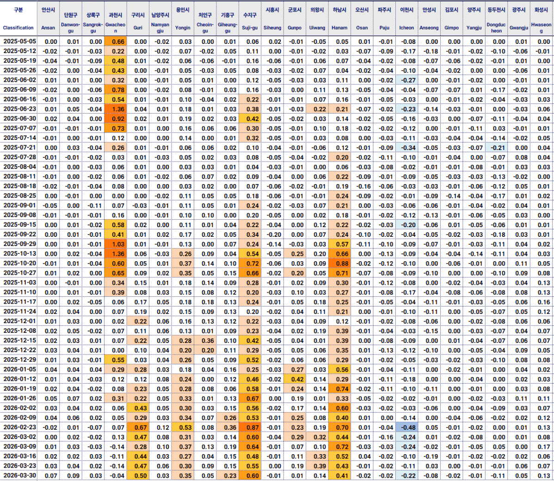Select Gwacheon value 0.66 in 2025-05-05 row
The image size is (554, 481).
click(116, 42)
